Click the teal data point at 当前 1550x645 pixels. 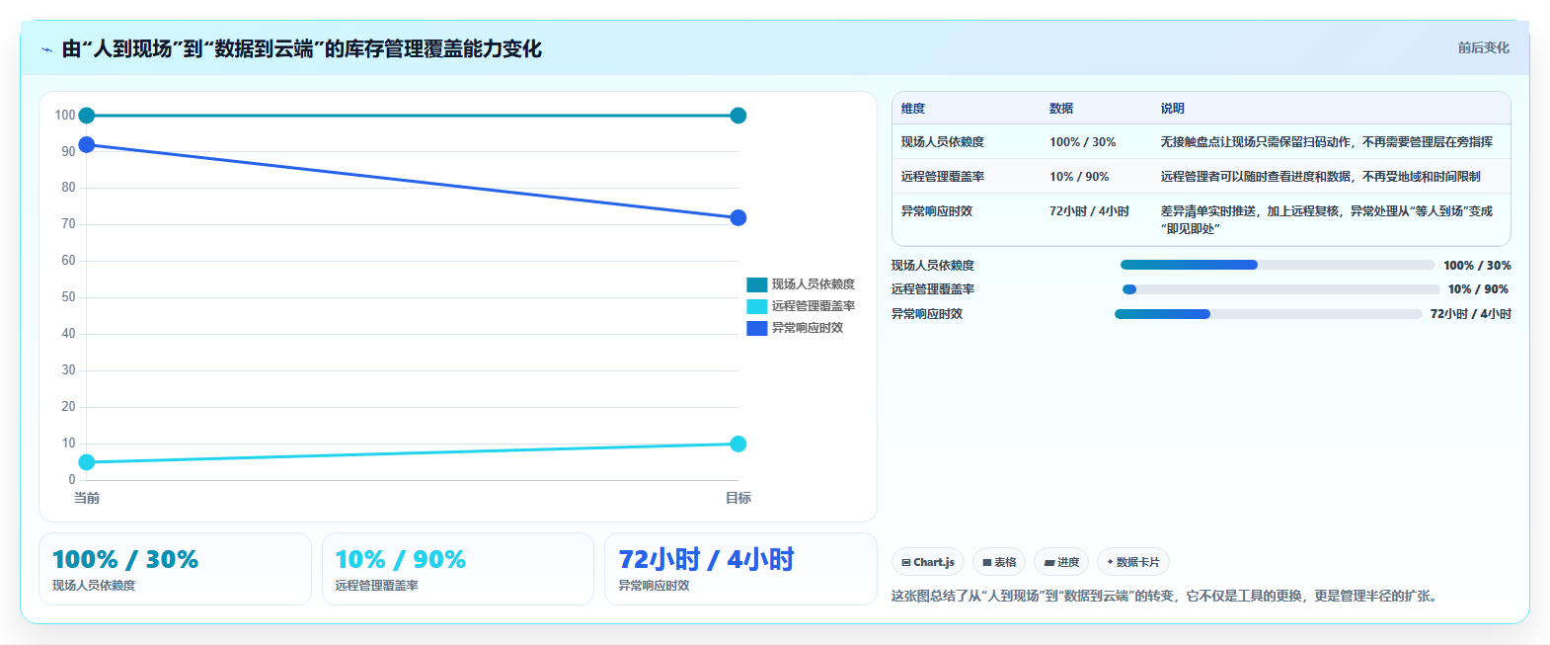point(87,116)
